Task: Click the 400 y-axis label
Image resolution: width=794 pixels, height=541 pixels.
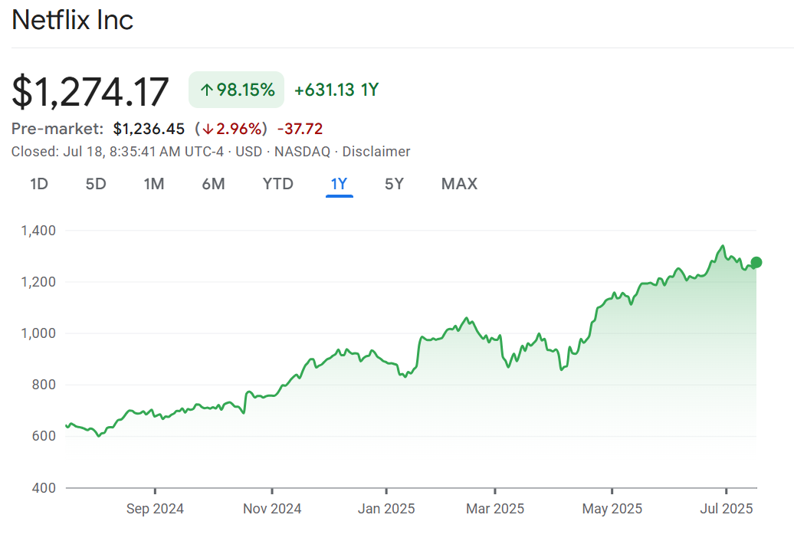Action: [x=44, y=488]
